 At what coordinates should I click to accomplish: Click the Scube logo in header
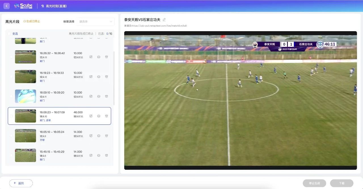23,6
